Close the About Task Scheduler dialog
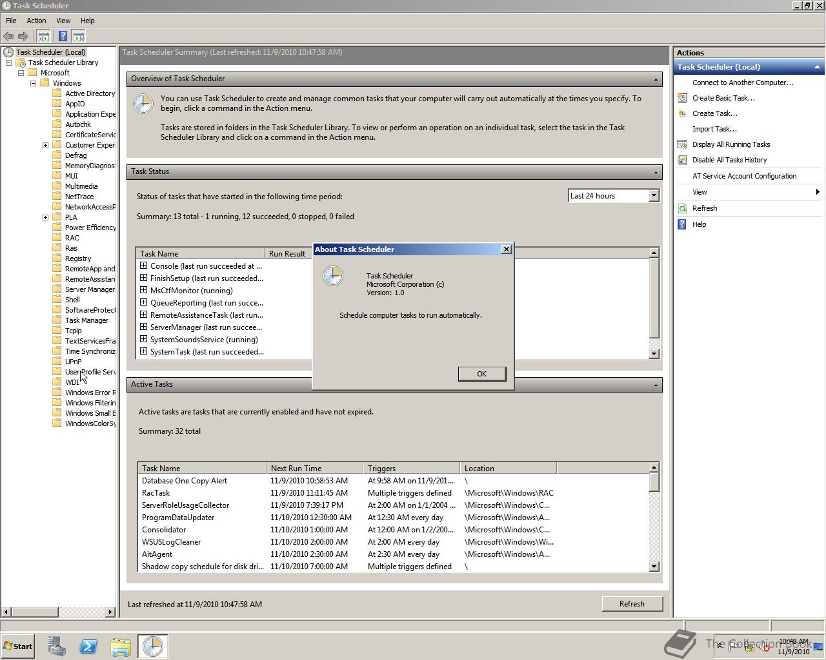 pos(507,249)
